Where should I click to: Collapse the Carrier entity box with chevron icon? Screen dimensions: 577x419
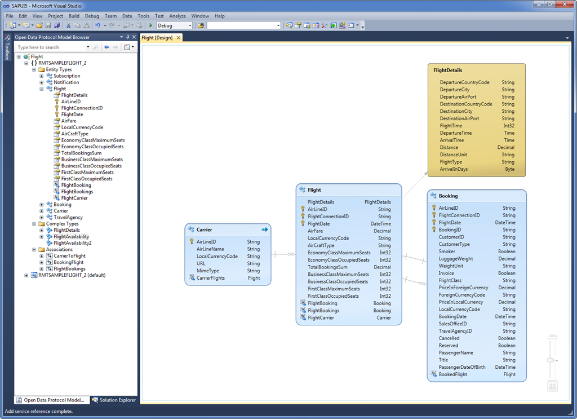click(x=264, y=230)
